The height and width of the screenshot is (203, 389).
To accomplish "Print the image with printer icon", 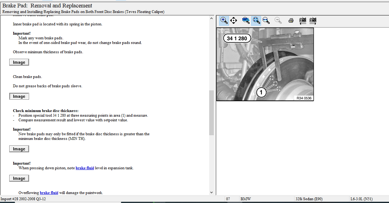I will 291,21.
